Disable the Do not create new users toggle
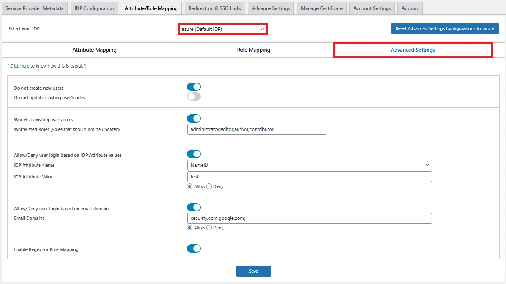 click(194, 86)
